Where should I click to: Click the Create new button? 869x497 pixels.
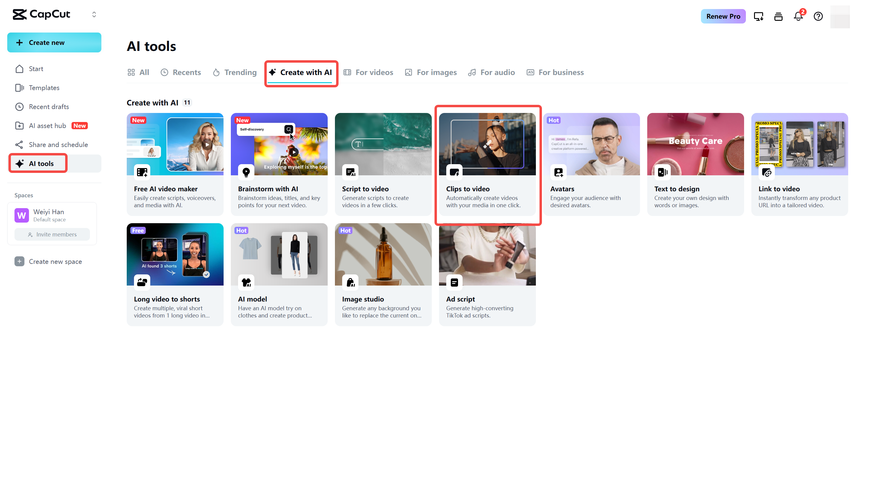[x=54, y=42]
